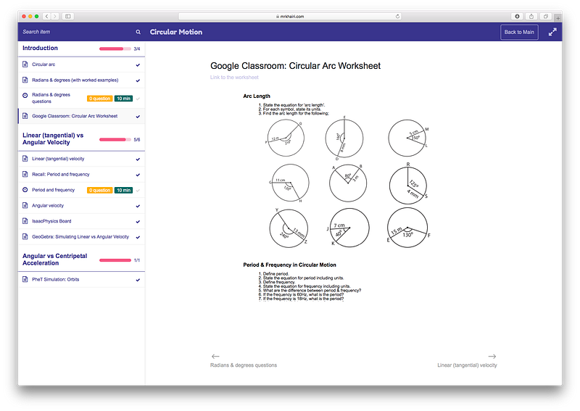Viewport: 580px width, 411px height.
Task: Click document icon beside Recall: Period and frequency
Action: tap(25, 174)
